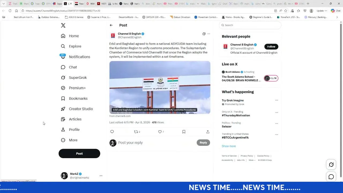Open #BTCCxArgentineFA trend
Viewport: 343px width, 193px height.
click(235, 138)
